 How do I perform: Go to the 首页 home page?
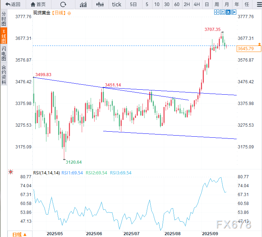tap(38, 5)
